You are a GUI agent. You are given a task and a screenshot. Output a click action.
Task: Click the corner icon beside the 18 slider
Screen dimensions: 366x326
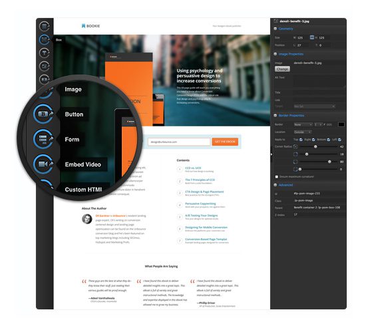[x=295, y=154]
